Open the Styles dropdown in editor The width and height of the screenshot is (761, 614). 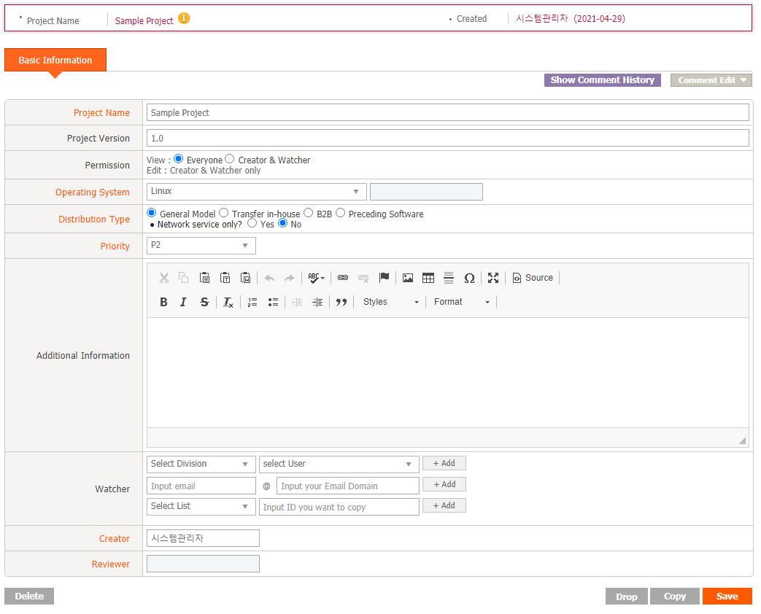[x=390, y=302]
